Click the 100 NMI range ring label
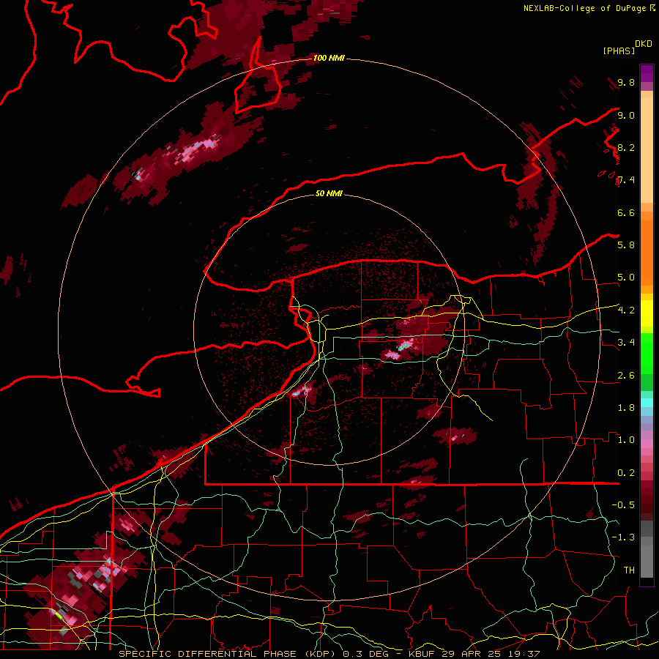Image resolution: width=659 pixels, height=659 pixels. click(x=329, y=58)
